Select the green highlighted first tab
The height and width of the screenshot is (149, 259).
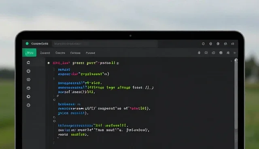[x=30, y=53]
